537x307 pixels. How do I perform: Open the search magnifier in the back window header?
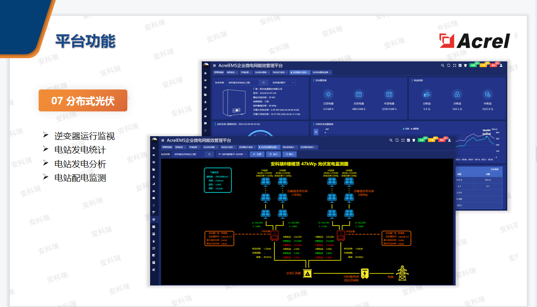coord(443,65)
